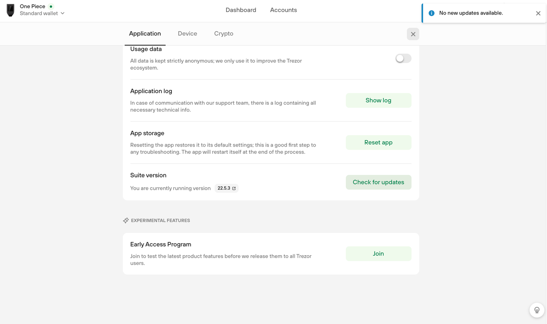Image resolution: width=547 pixels, height=324 pixels.
Task: Close the settings panel
Action: click(x=413, y=34)
